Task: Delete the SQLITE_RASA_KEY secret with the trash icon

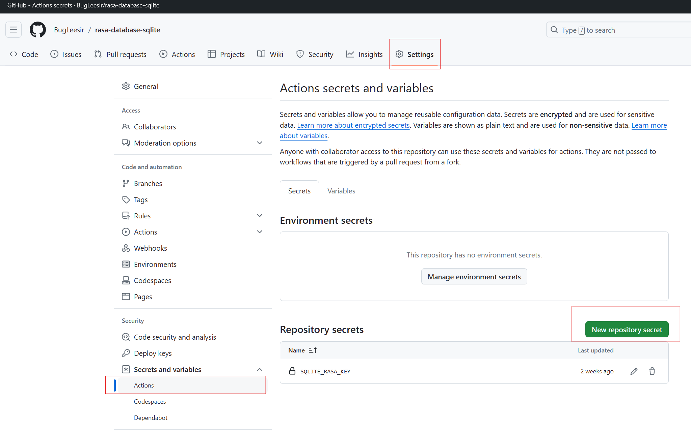Action: [652, 371]
